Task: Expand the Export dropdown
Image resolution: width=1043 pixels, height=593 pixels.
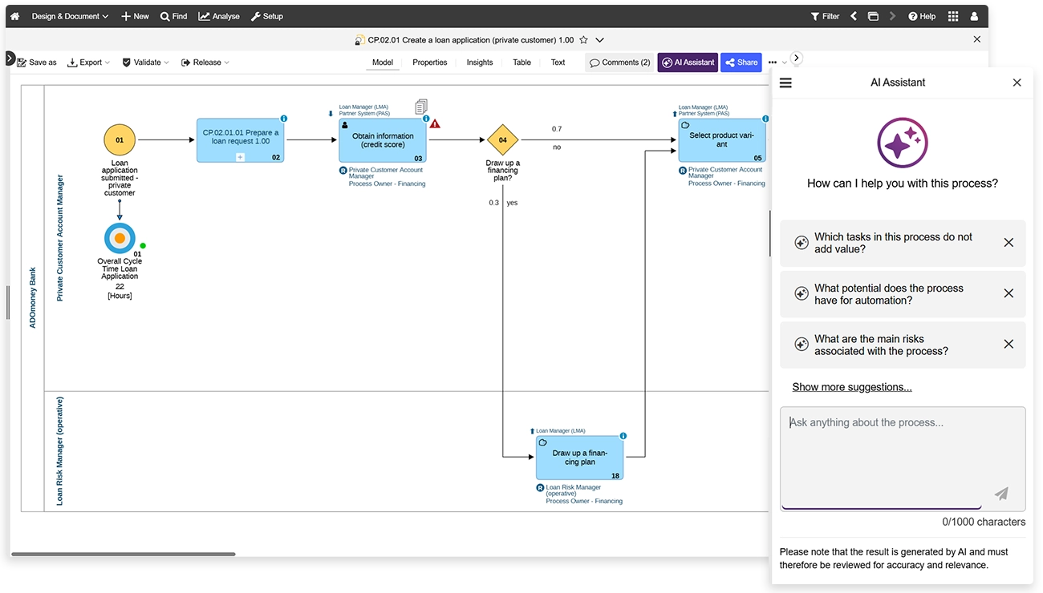Action: [x=88, y=63]
